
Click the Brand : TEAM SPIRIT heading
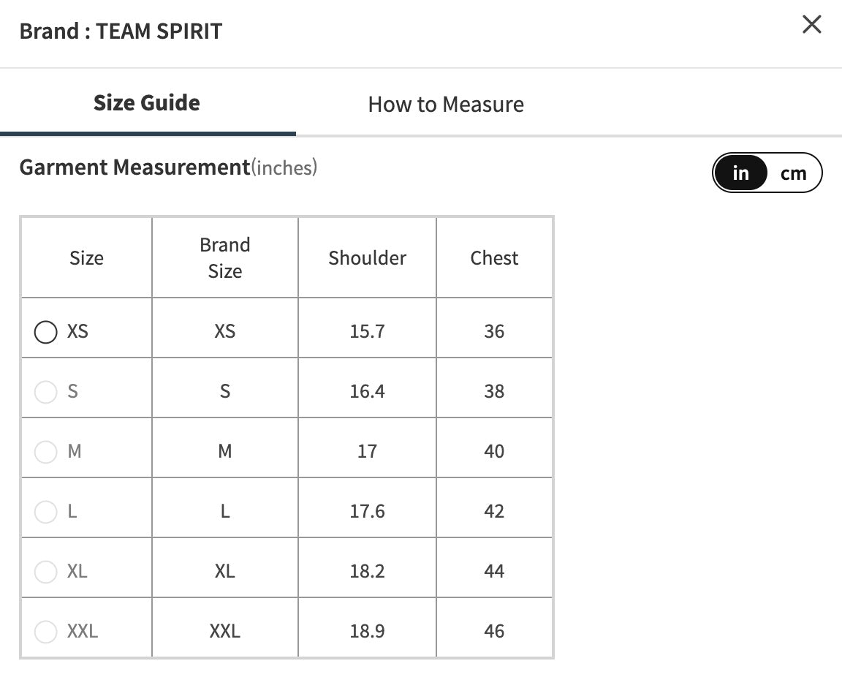[x=121, y=31]
